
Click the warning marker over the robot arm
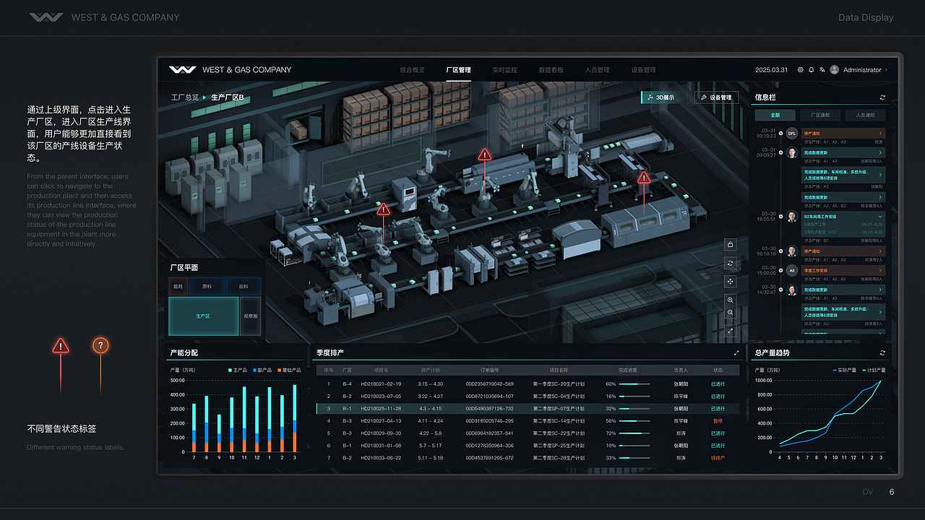pos(384,209)
